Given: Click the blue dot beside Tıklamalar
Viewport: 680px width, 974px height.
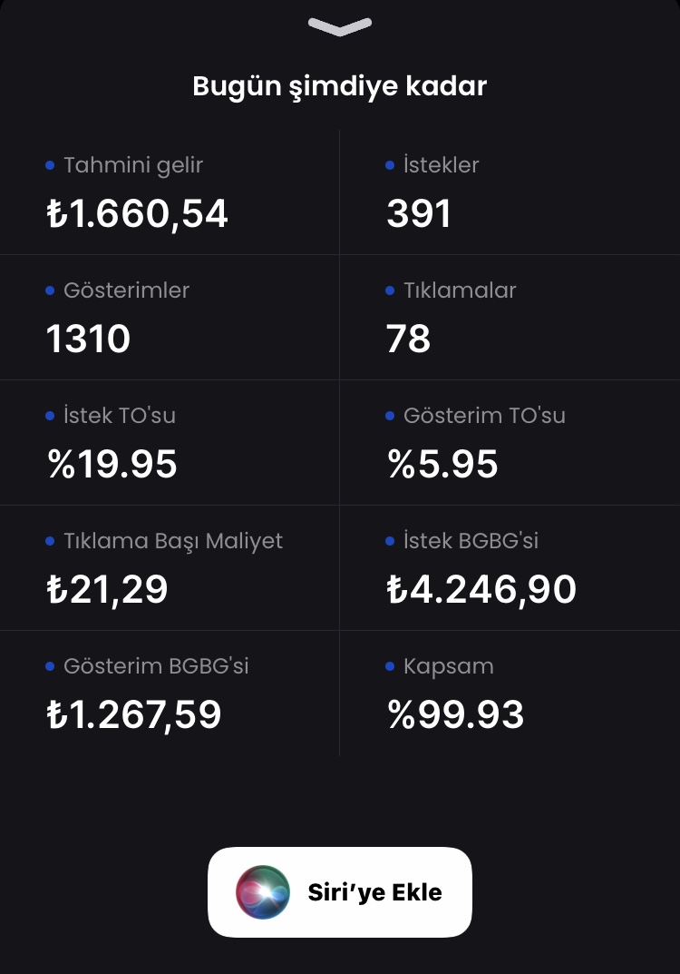Looking at the screenshot, I should (x=390, y=290).
